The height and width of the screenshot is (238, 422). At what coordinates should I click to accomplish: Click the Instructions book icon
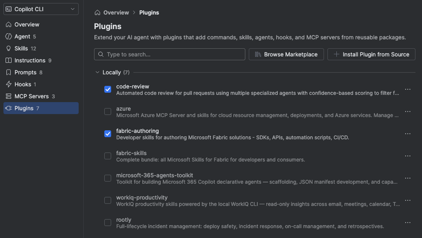click(9, 60)
